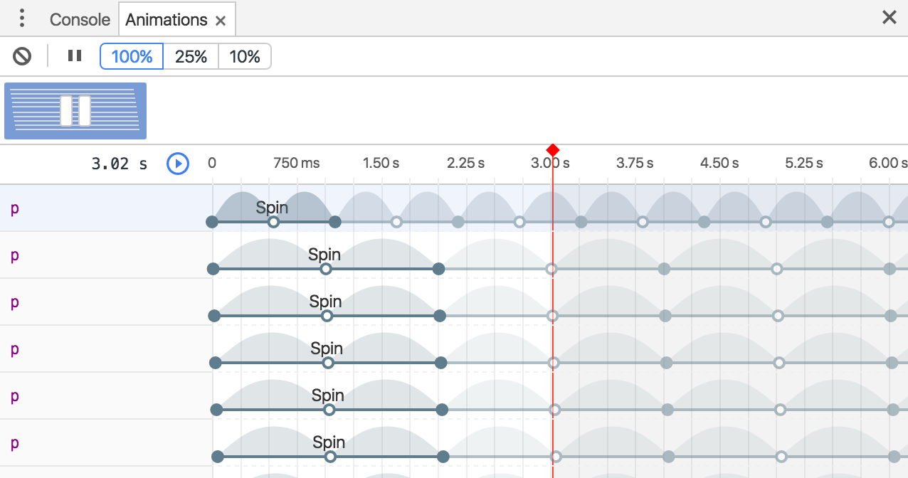Click the red playhead scrubber marker

click(x=552, y=150)
